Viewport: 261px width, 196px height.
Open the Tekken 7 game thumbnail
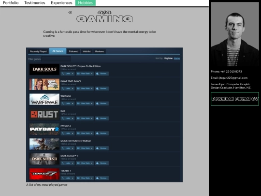coord(44,174)
